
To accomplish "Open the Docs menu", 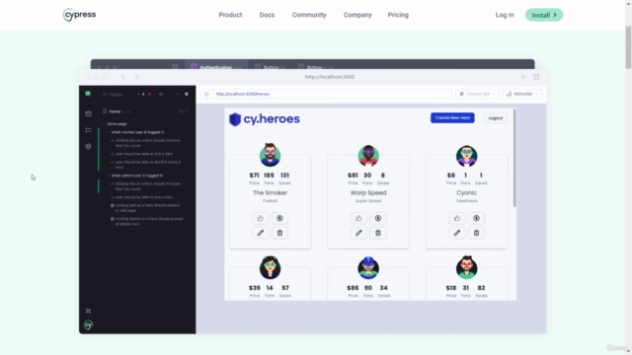I will [267, 15].
